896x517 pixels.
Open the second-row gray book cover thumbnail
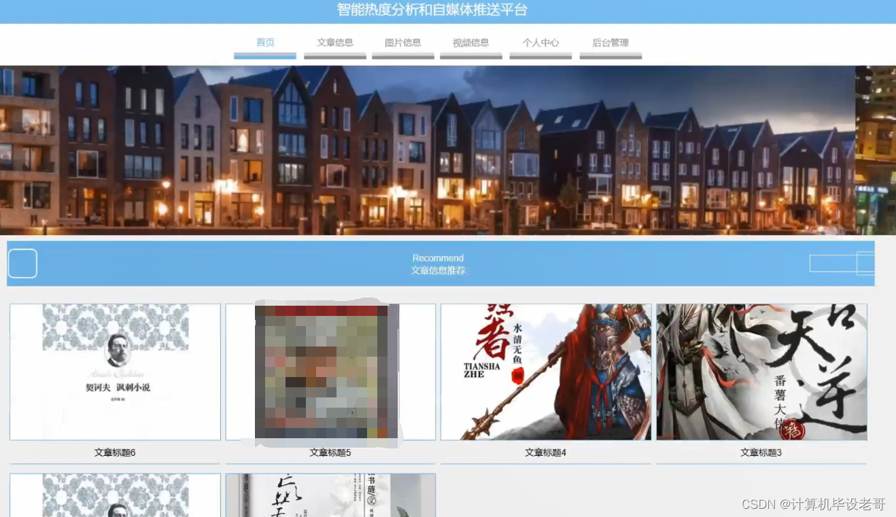tap(330, 495)
